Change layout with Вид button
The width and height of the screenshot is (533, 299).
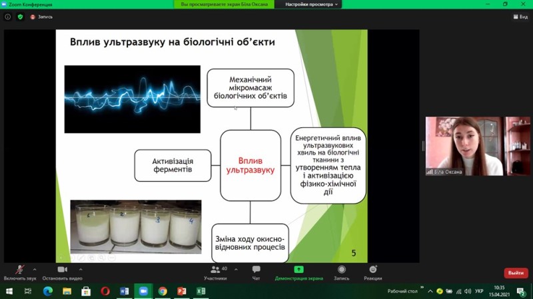coord(520,17)
